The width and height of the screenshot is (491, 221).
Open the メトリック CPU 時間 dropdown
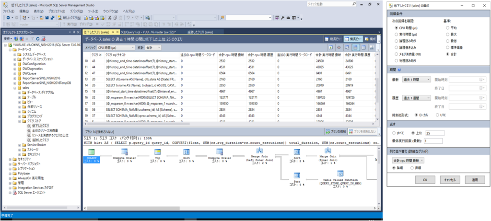click(x=115, y=47)
